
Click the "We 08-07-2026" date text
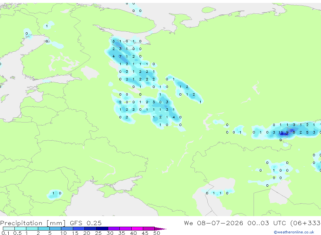[x=213, y=223]
